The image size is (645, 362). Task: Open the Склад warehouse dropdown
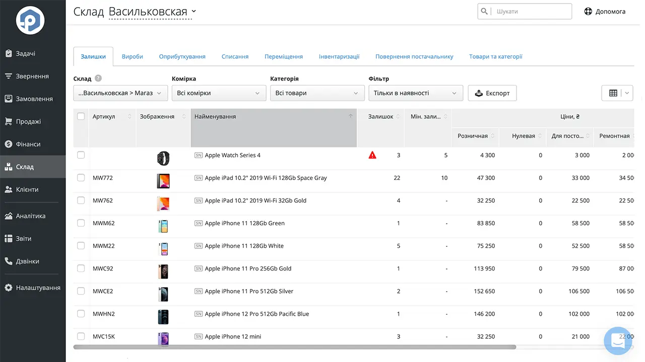(120, 93)
